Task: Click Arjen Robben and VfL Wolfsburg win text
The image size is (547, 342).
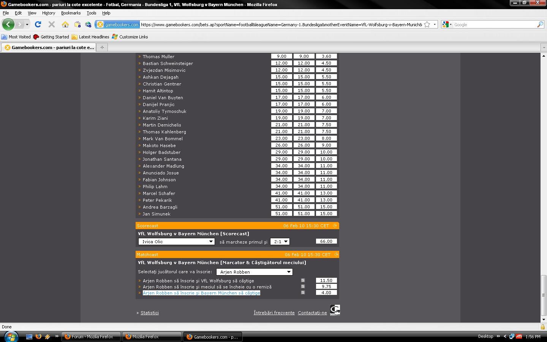Action: [x=198, y=281]
